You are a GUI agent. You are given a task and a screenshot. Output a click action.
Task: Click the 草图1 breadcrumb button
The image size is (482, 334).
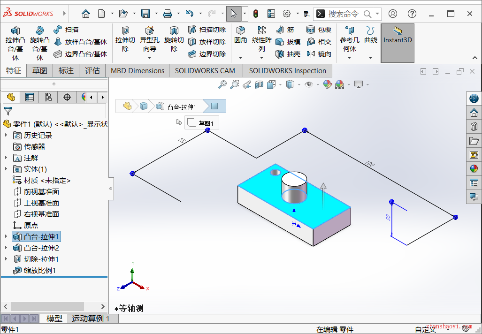(202, 123)
